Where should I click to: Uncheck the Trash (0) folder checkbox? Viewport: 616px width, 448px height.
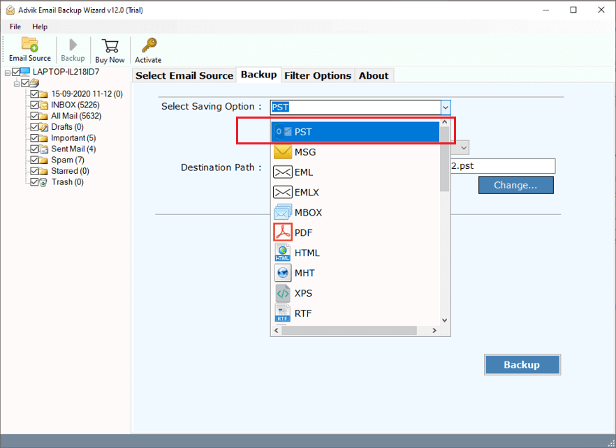(x=34, y=182)
